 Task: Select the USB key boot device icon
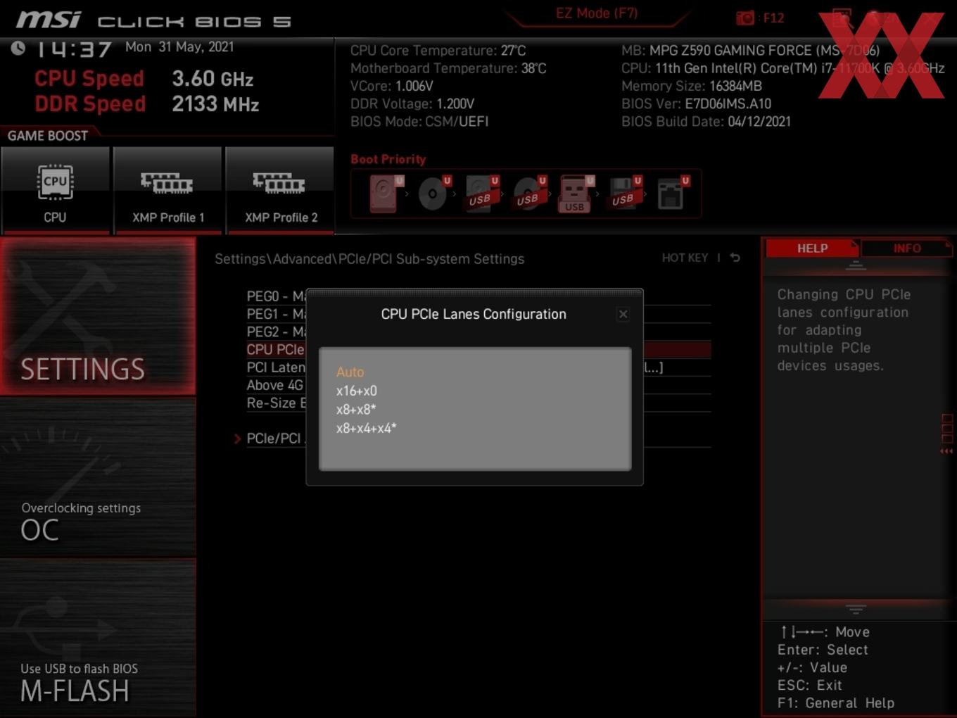pos(576,194)
